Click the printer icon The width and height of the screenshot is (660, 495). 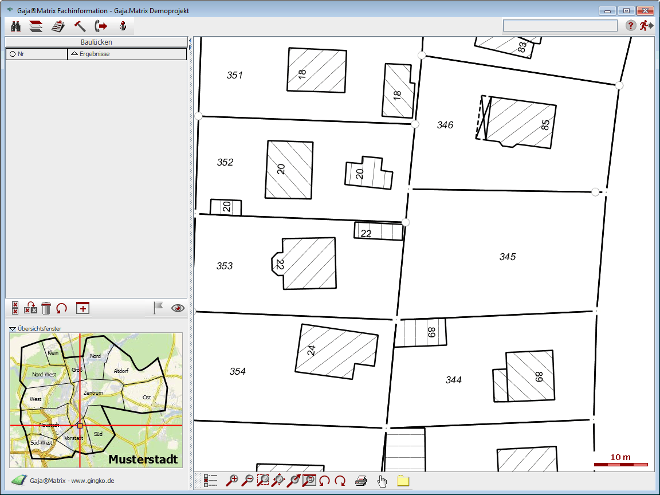[360, 481]
